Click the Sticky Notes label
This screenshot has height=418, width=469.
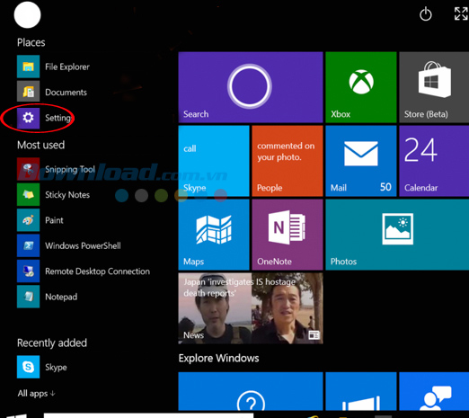tap(67, 195)
